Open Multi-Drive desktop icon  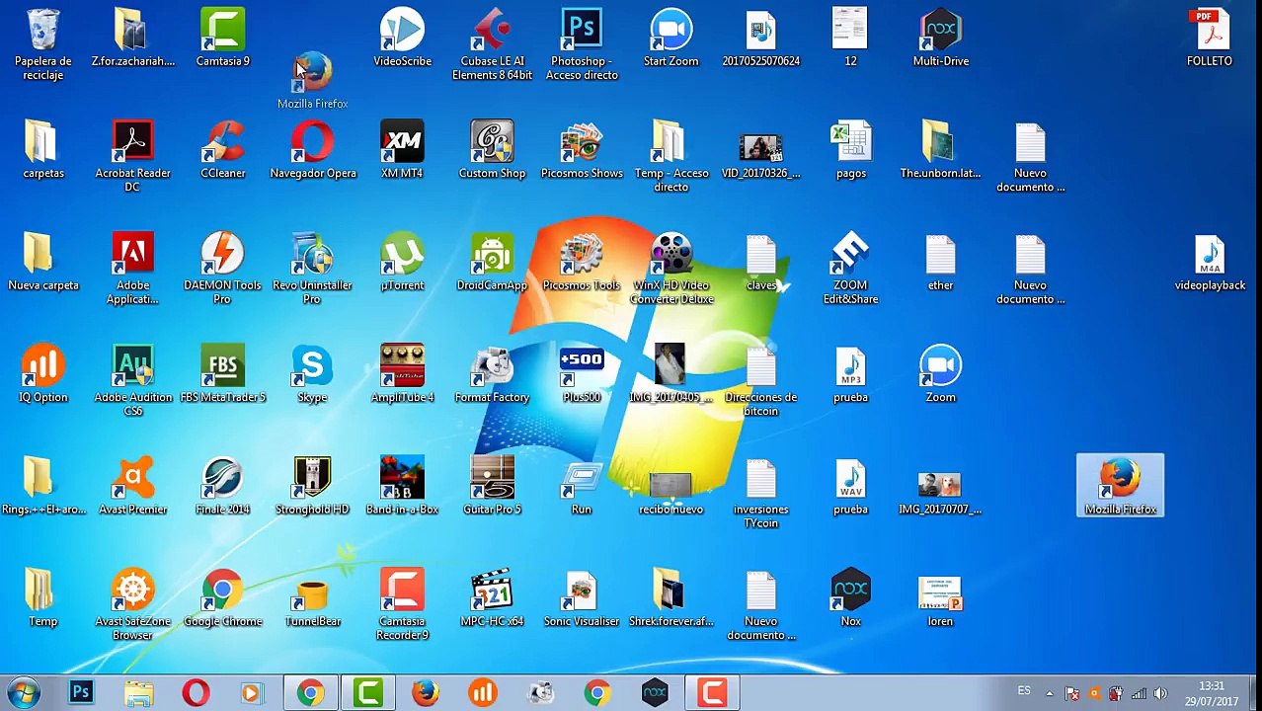(940, 38)
